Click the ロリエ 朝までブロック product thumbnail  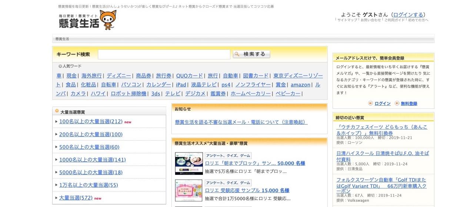[189, 163]
